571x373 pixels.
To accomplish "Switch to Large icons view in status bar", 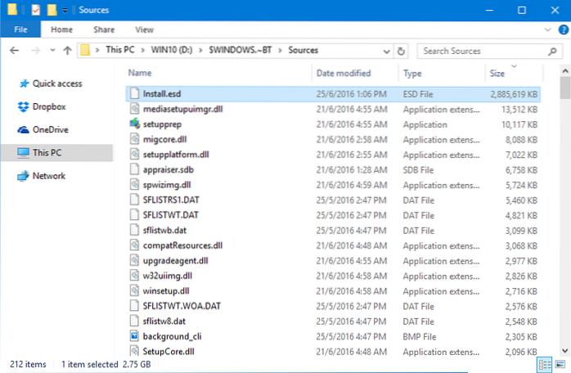I will pyautogui.click(x=560, y=364).
